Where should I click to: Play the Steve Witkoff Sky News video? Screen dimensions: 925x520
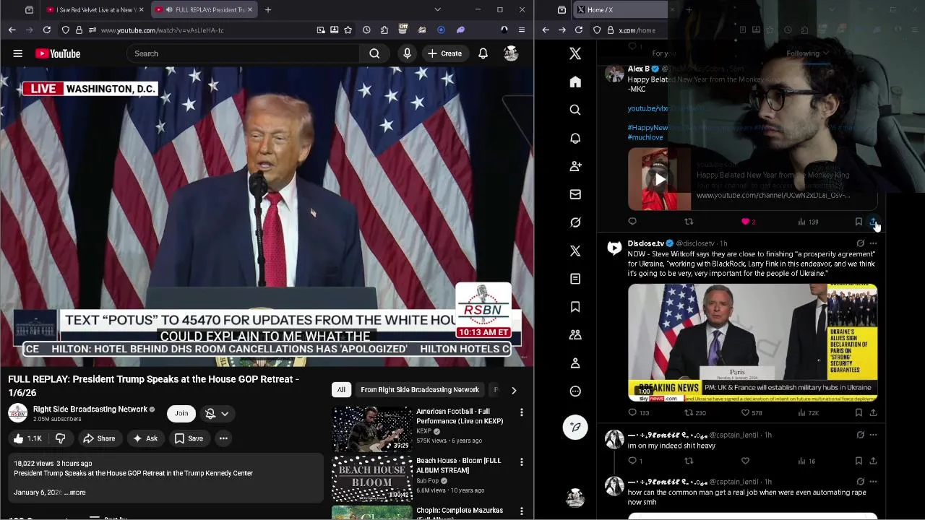(752, 343)
